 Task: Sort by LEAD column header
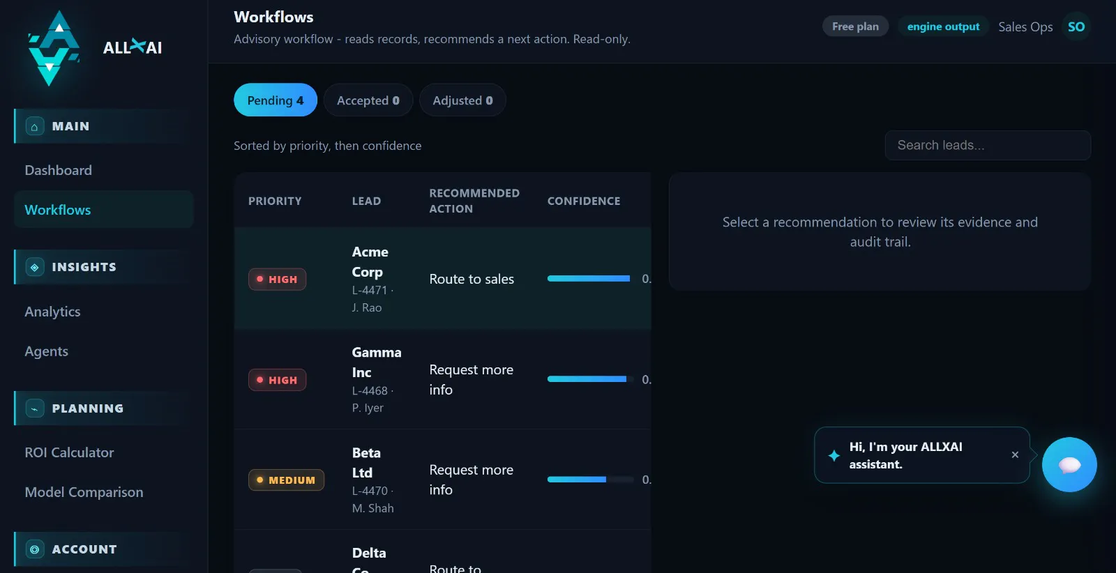[366, 201]
